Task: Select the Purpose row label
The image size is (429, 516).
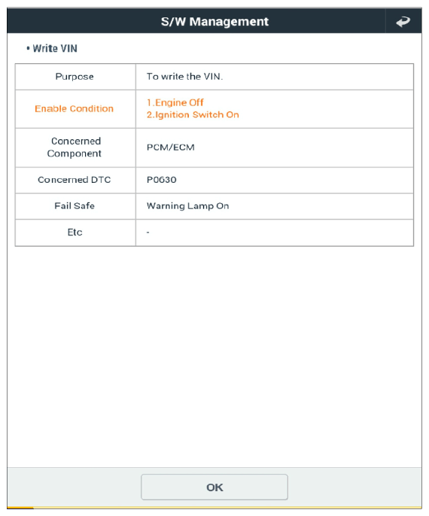Action: tap(75, 77)
